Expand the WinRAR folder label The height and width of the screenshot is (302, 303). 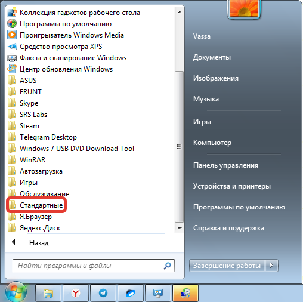tap(33, 160)
